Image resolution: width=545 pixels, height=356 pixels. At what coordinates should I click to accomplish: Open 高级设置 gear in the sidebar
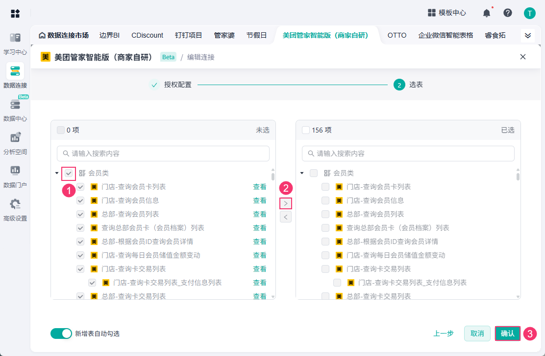tap(15, 209)
